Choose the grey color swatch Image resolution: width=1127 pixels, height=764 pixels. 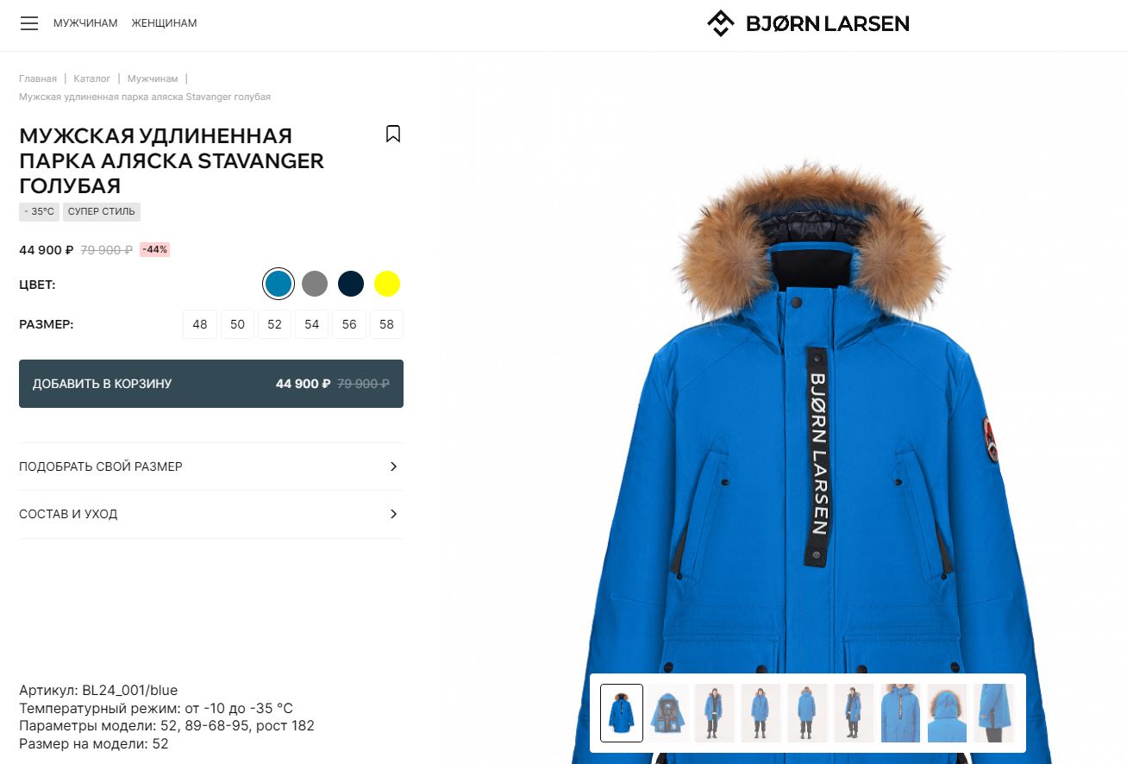pos(315,284)
